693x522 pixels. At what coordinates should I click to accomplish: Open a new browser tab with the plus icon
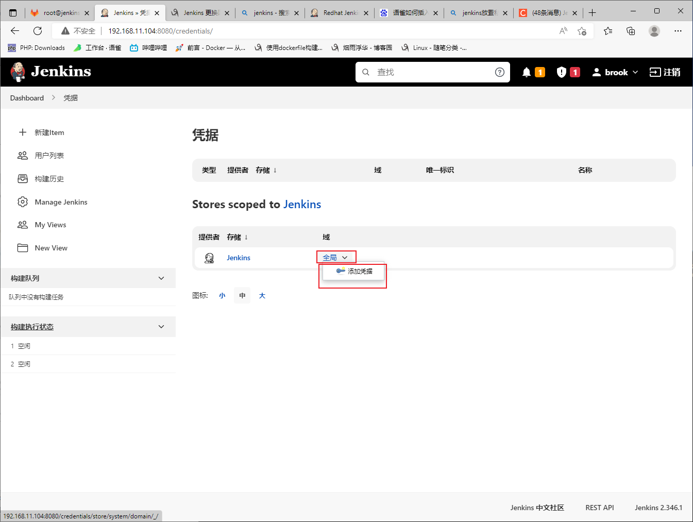(593, 13)
